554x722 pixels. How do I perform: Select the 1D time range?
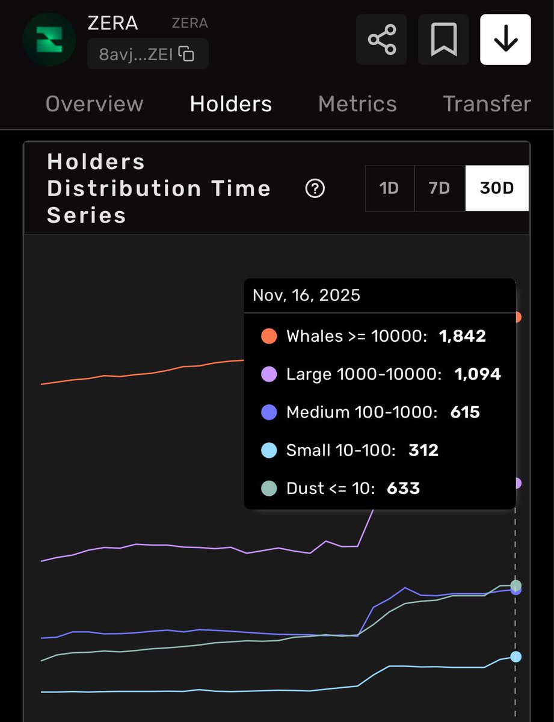[389, 188]
